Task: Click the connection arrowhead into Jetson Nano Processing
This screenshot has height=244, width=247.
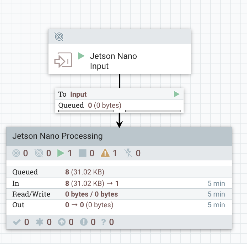Action: coord(119,124)
